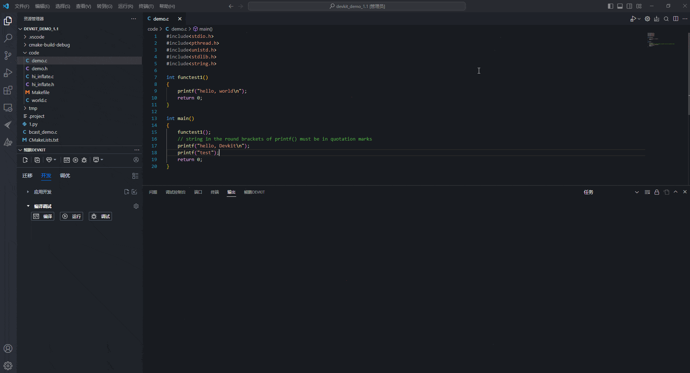Screen dimensions: 690x373
Task: Open editor more actions ellipsis
Action: [685, 19]
